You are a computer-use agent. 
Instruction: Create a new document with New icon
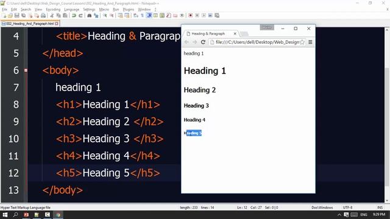click(4, 15)
